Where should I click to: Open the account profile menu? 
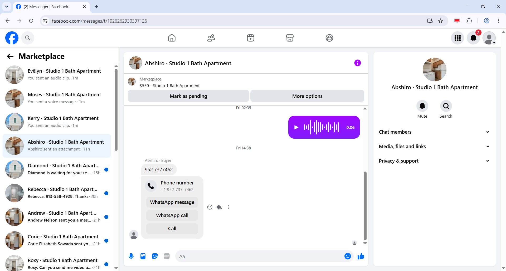point(489,38)
